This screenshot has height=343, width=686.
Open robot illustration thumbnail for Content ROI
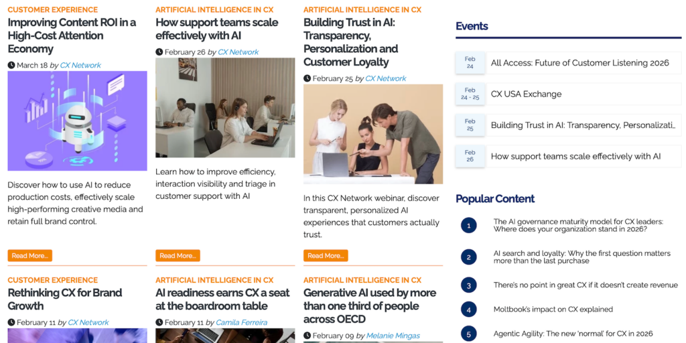(x=77, y=121)
